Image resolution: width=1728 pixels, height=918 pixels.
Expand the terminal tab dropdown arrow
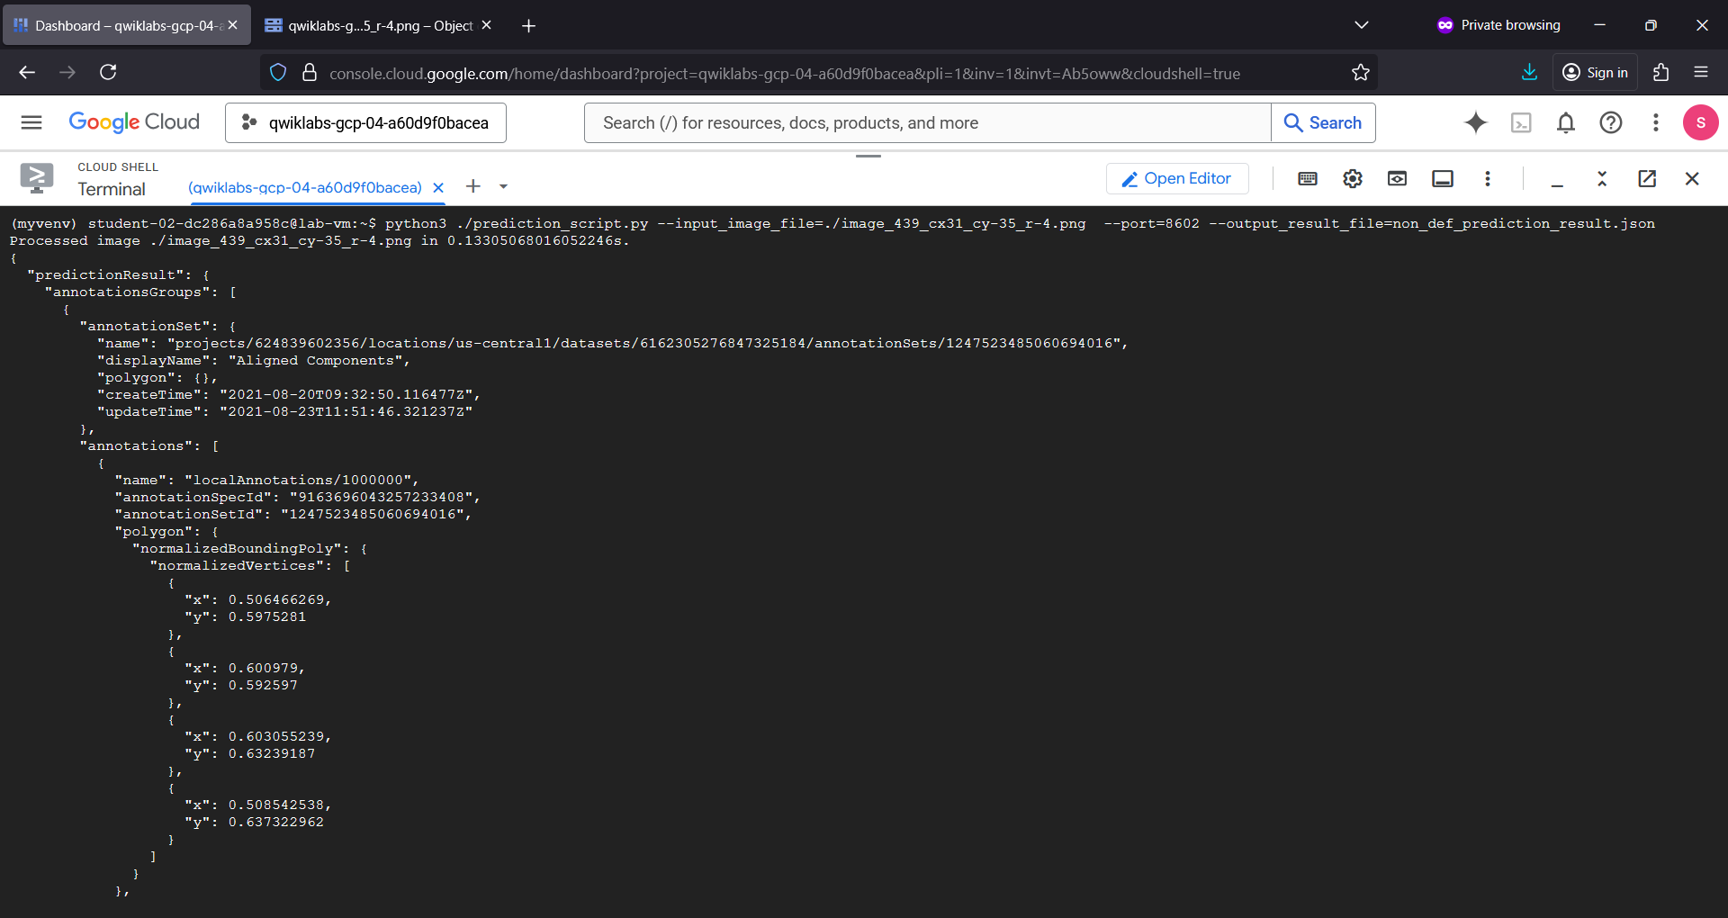(x=503, y=186)
